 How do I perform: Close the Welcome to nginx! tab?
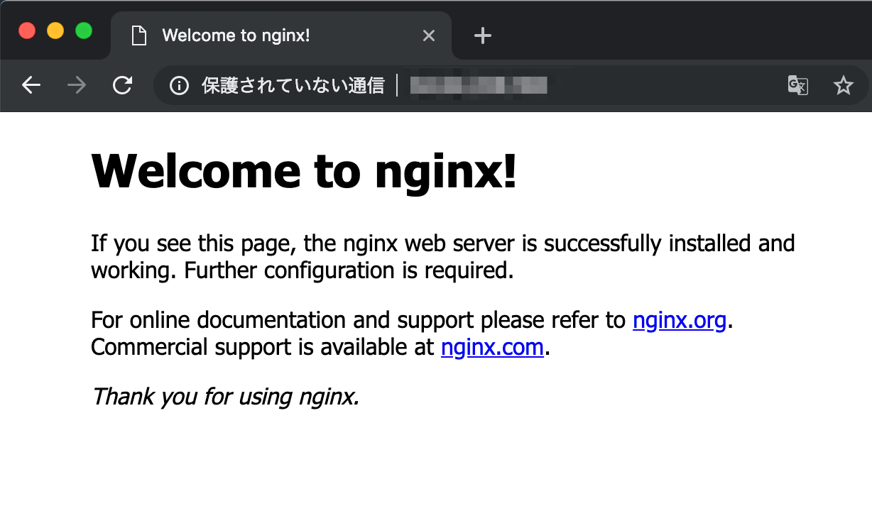pos(429,35)
